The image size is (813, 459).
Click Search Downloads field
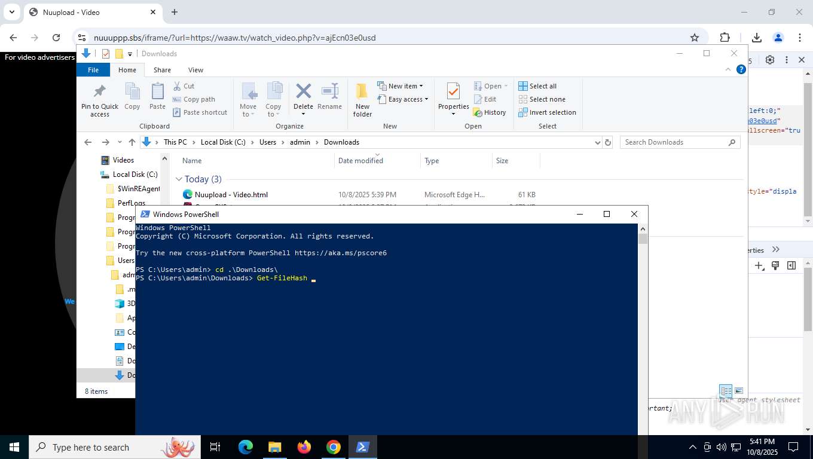[680, 142]
